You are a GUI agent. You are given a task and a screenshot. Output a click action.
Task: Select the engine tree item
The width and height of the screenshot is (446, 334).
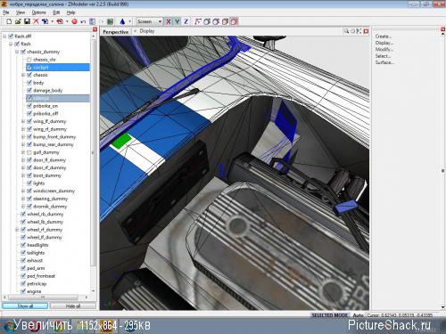point(34,291)
